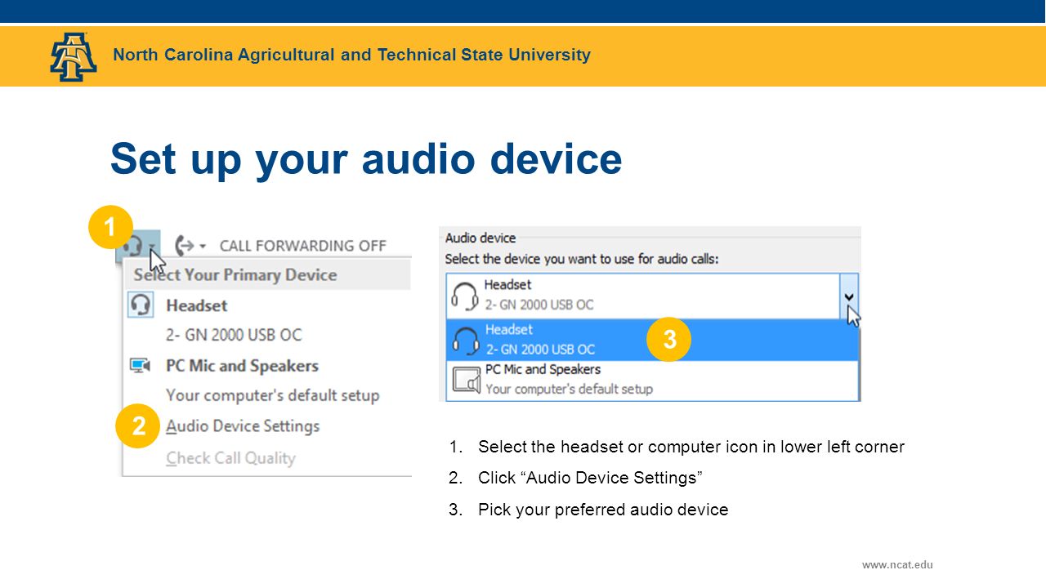
Task: Click the call forwarding phone arrow icon
Action: pos(186,245)
